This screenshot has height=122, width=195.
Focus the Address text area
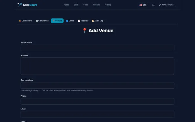97,66
